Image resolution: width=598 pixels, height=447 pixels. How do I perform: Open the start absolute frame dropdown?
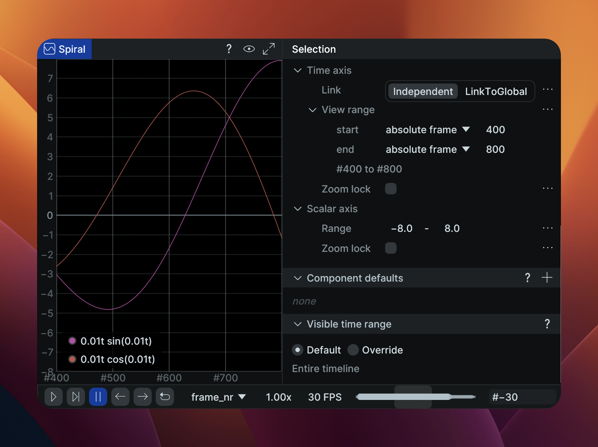[427, 130]
